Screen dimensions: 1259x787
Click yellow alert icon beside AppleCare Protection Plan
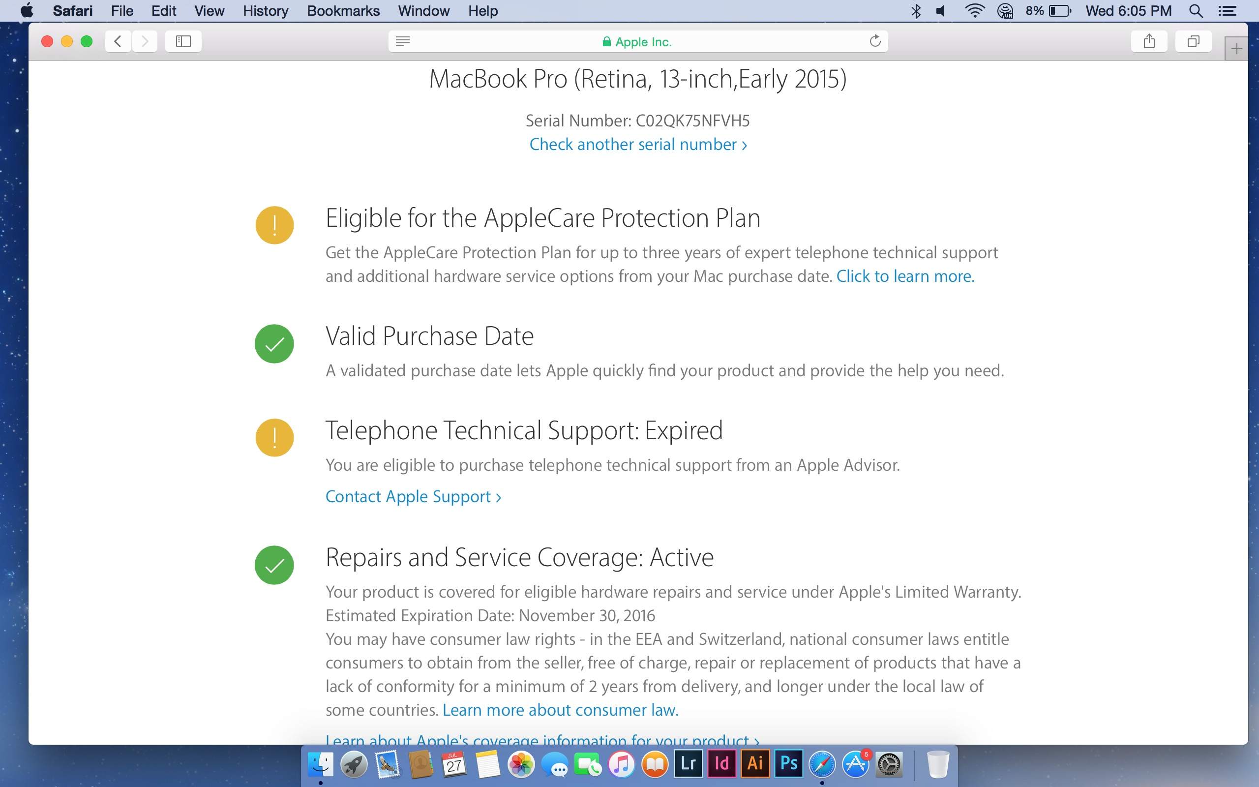pyautogui.click(x=275, y=225)
